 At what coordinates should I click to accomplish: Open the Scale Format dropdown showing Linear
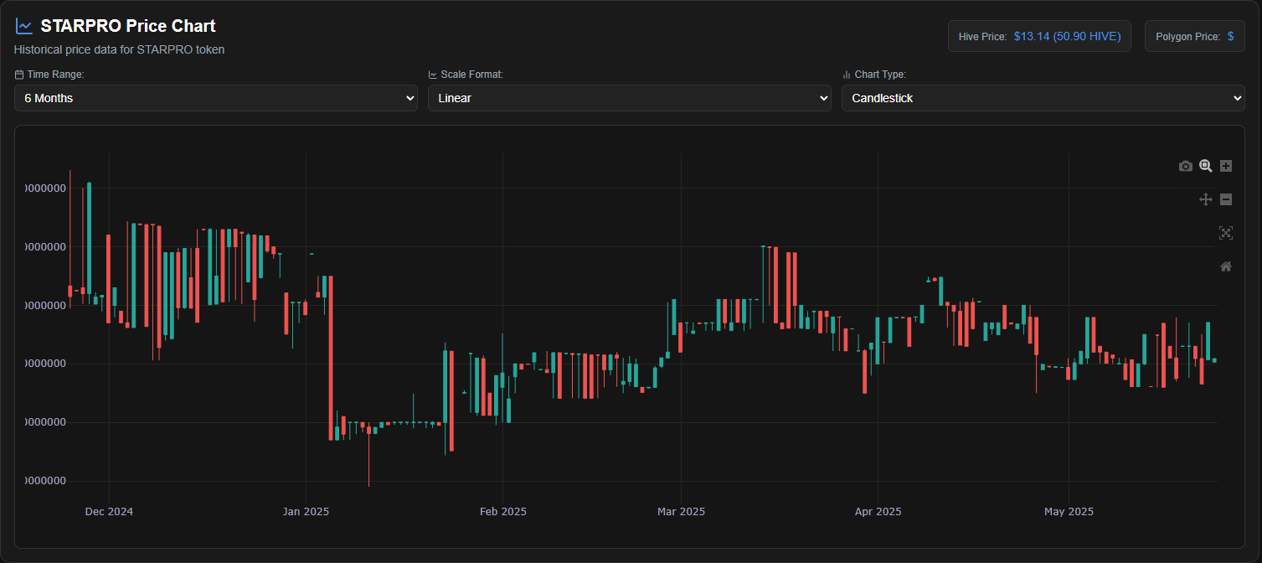(x=630, y=98)
